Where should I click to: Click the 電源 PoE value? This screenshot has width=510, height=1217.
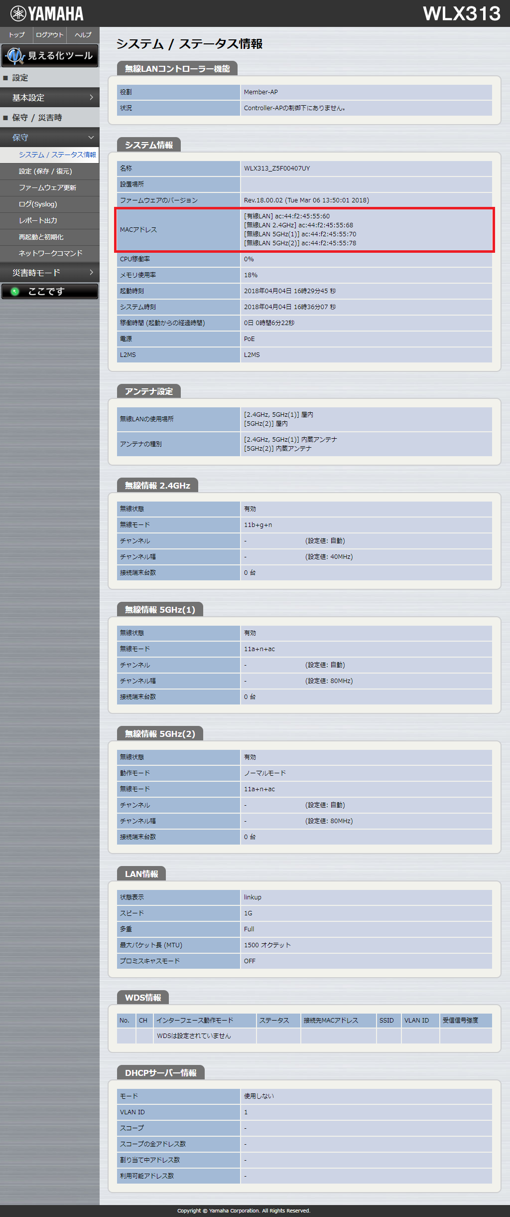tap(249, 339)
